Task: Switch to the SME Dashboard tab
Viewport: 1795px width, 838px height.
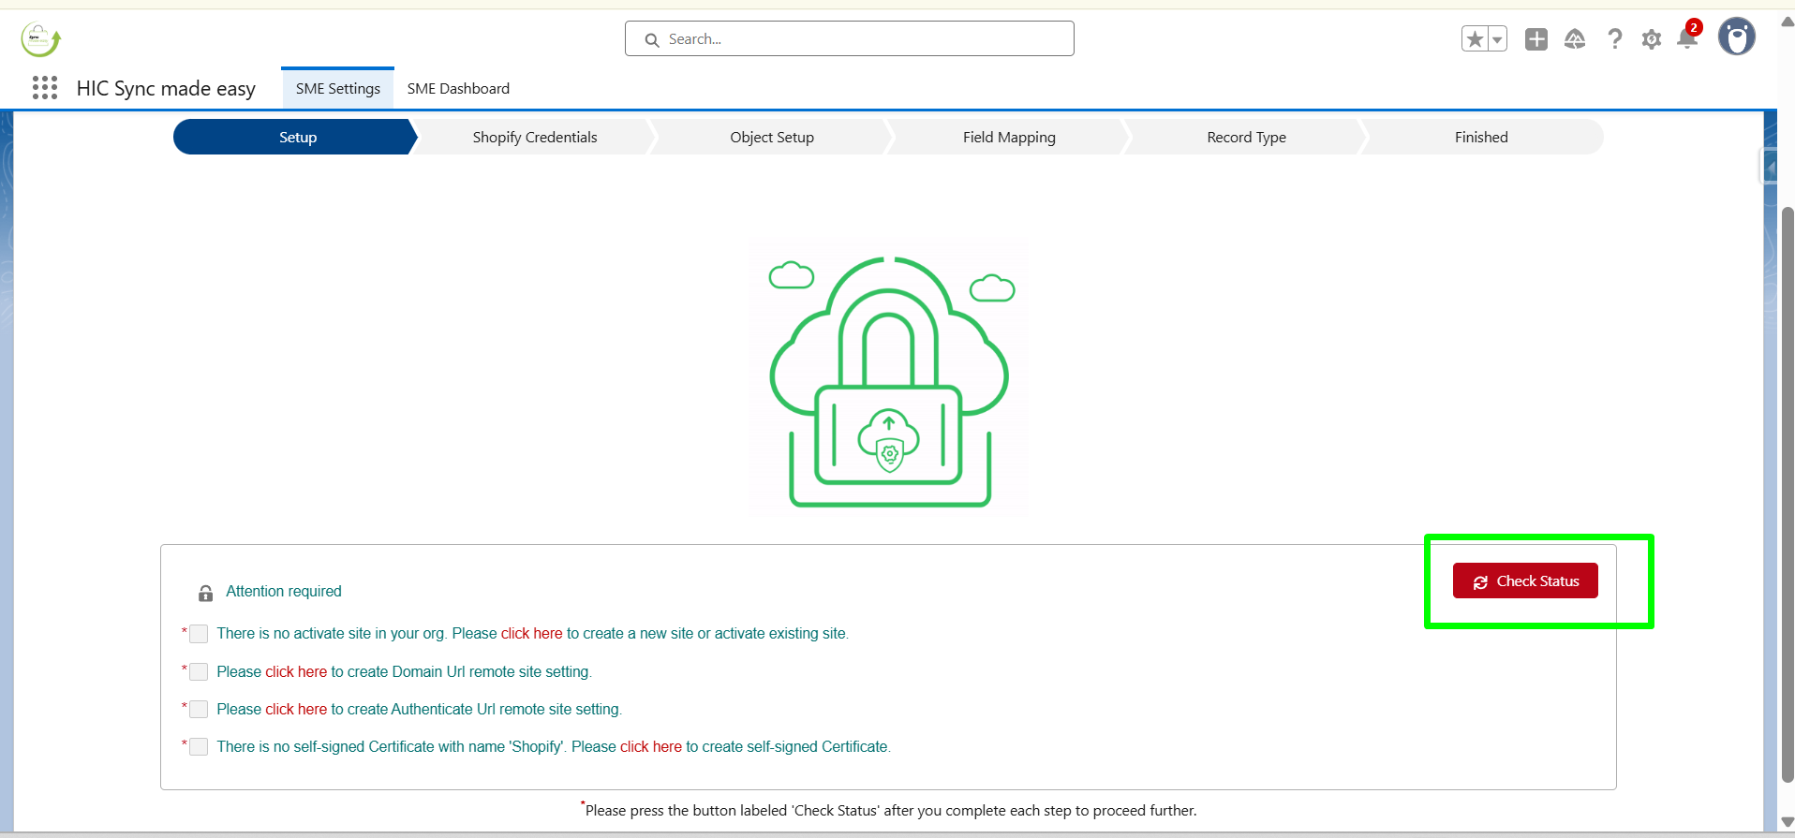Action: point(458,89)
